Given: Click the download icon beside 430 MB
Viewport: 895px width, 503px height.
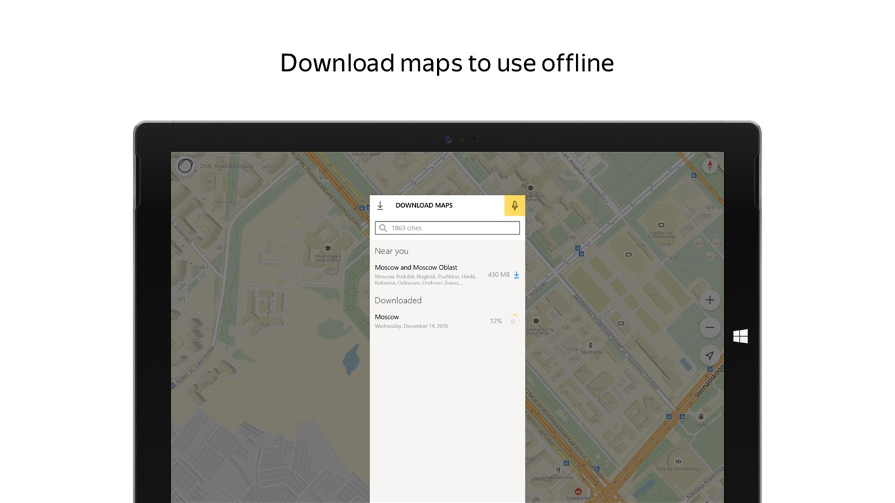Looking at the screenshot, I should click(516, 274).
